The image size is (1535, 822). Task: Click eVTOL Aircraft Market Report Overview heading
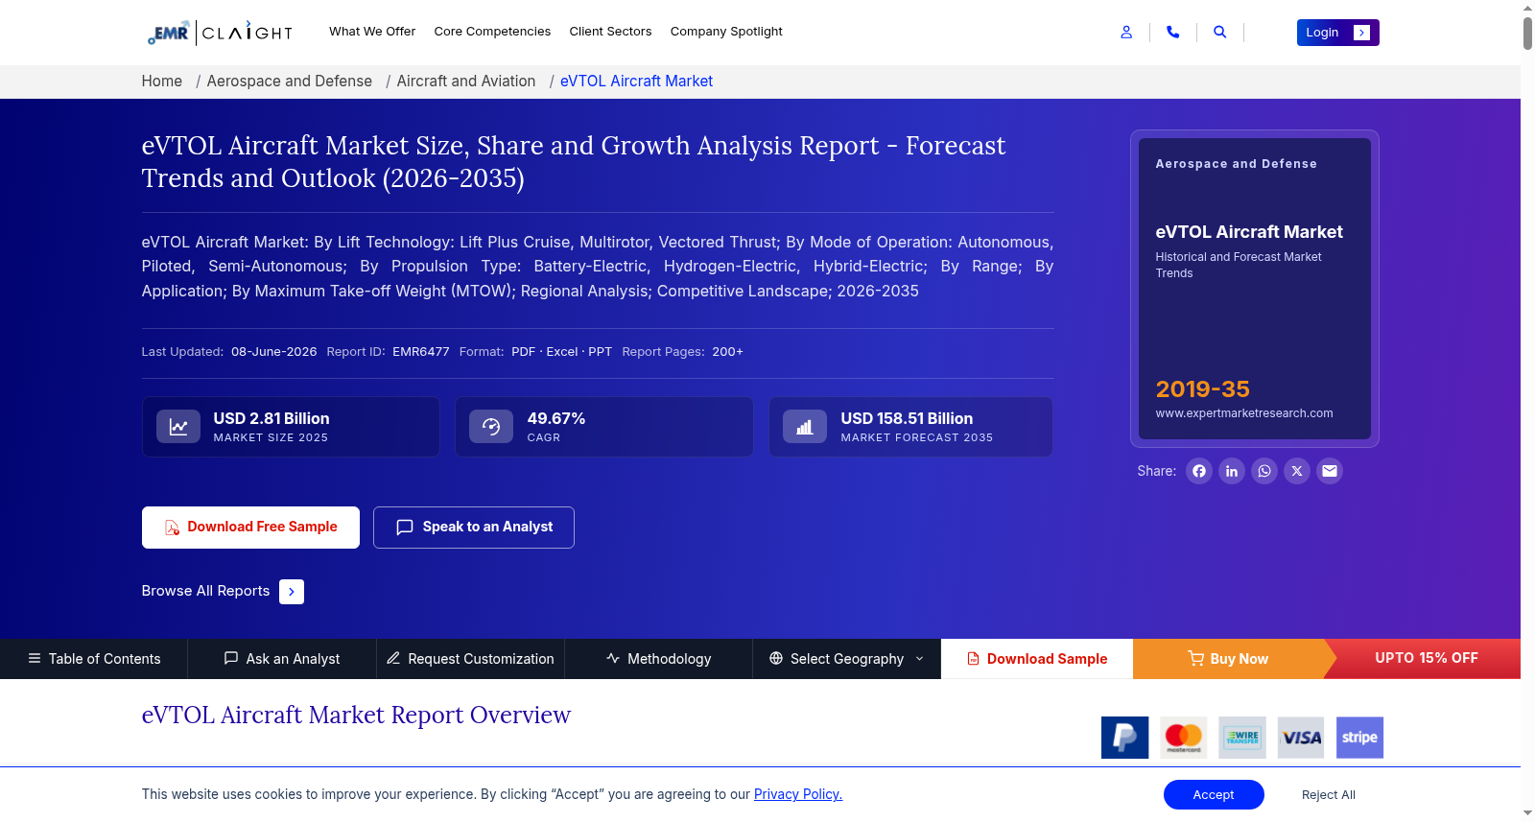[356, 716]
